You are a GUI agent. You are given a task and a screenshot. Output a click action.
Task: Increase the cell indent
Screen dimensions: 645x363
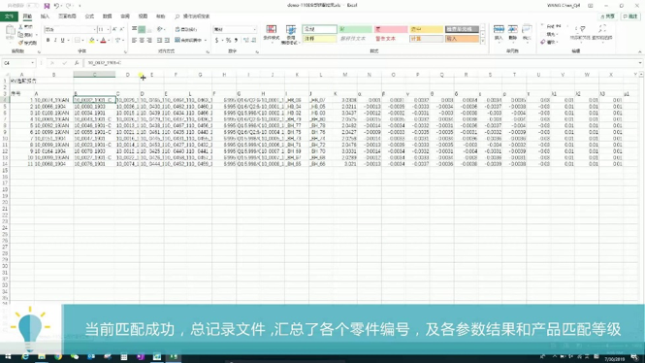(167, 41)
